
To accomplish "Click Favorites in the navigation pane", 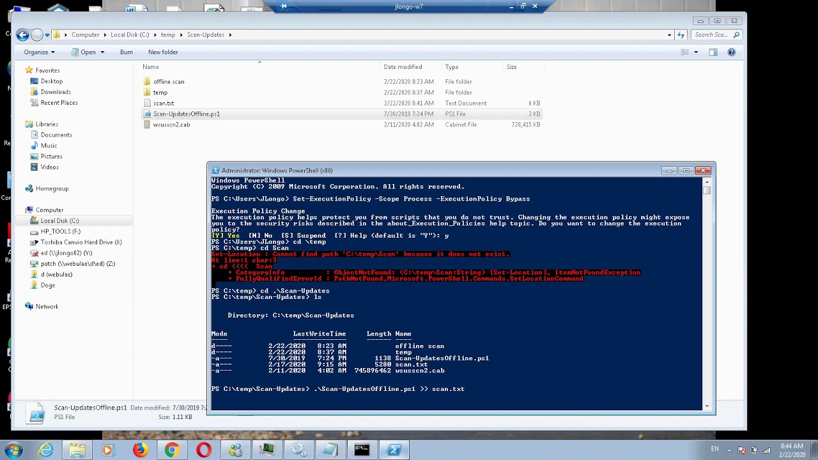I will (47, 70).
